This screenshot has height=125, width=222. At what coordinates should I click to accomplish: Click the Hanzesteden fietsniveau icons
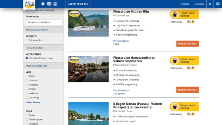[x=191, y=68]
